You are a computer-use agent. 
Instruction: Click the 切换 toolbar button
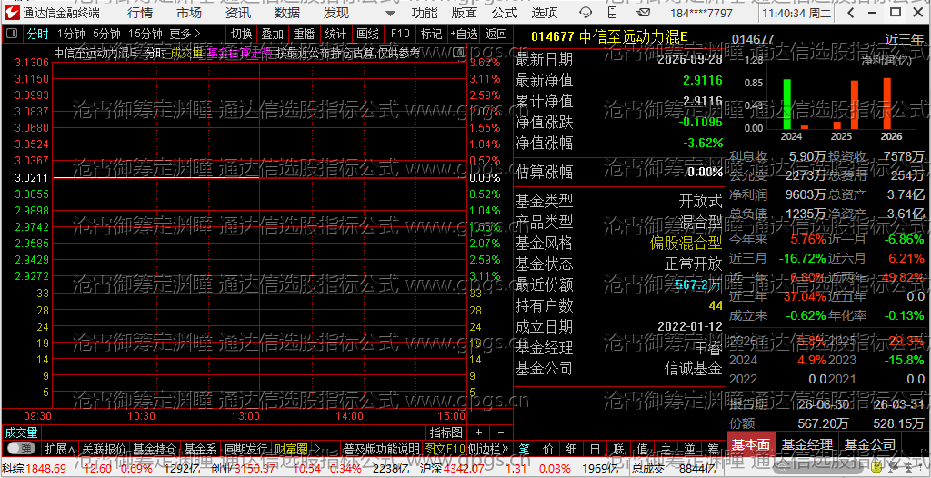click(242, 34)
